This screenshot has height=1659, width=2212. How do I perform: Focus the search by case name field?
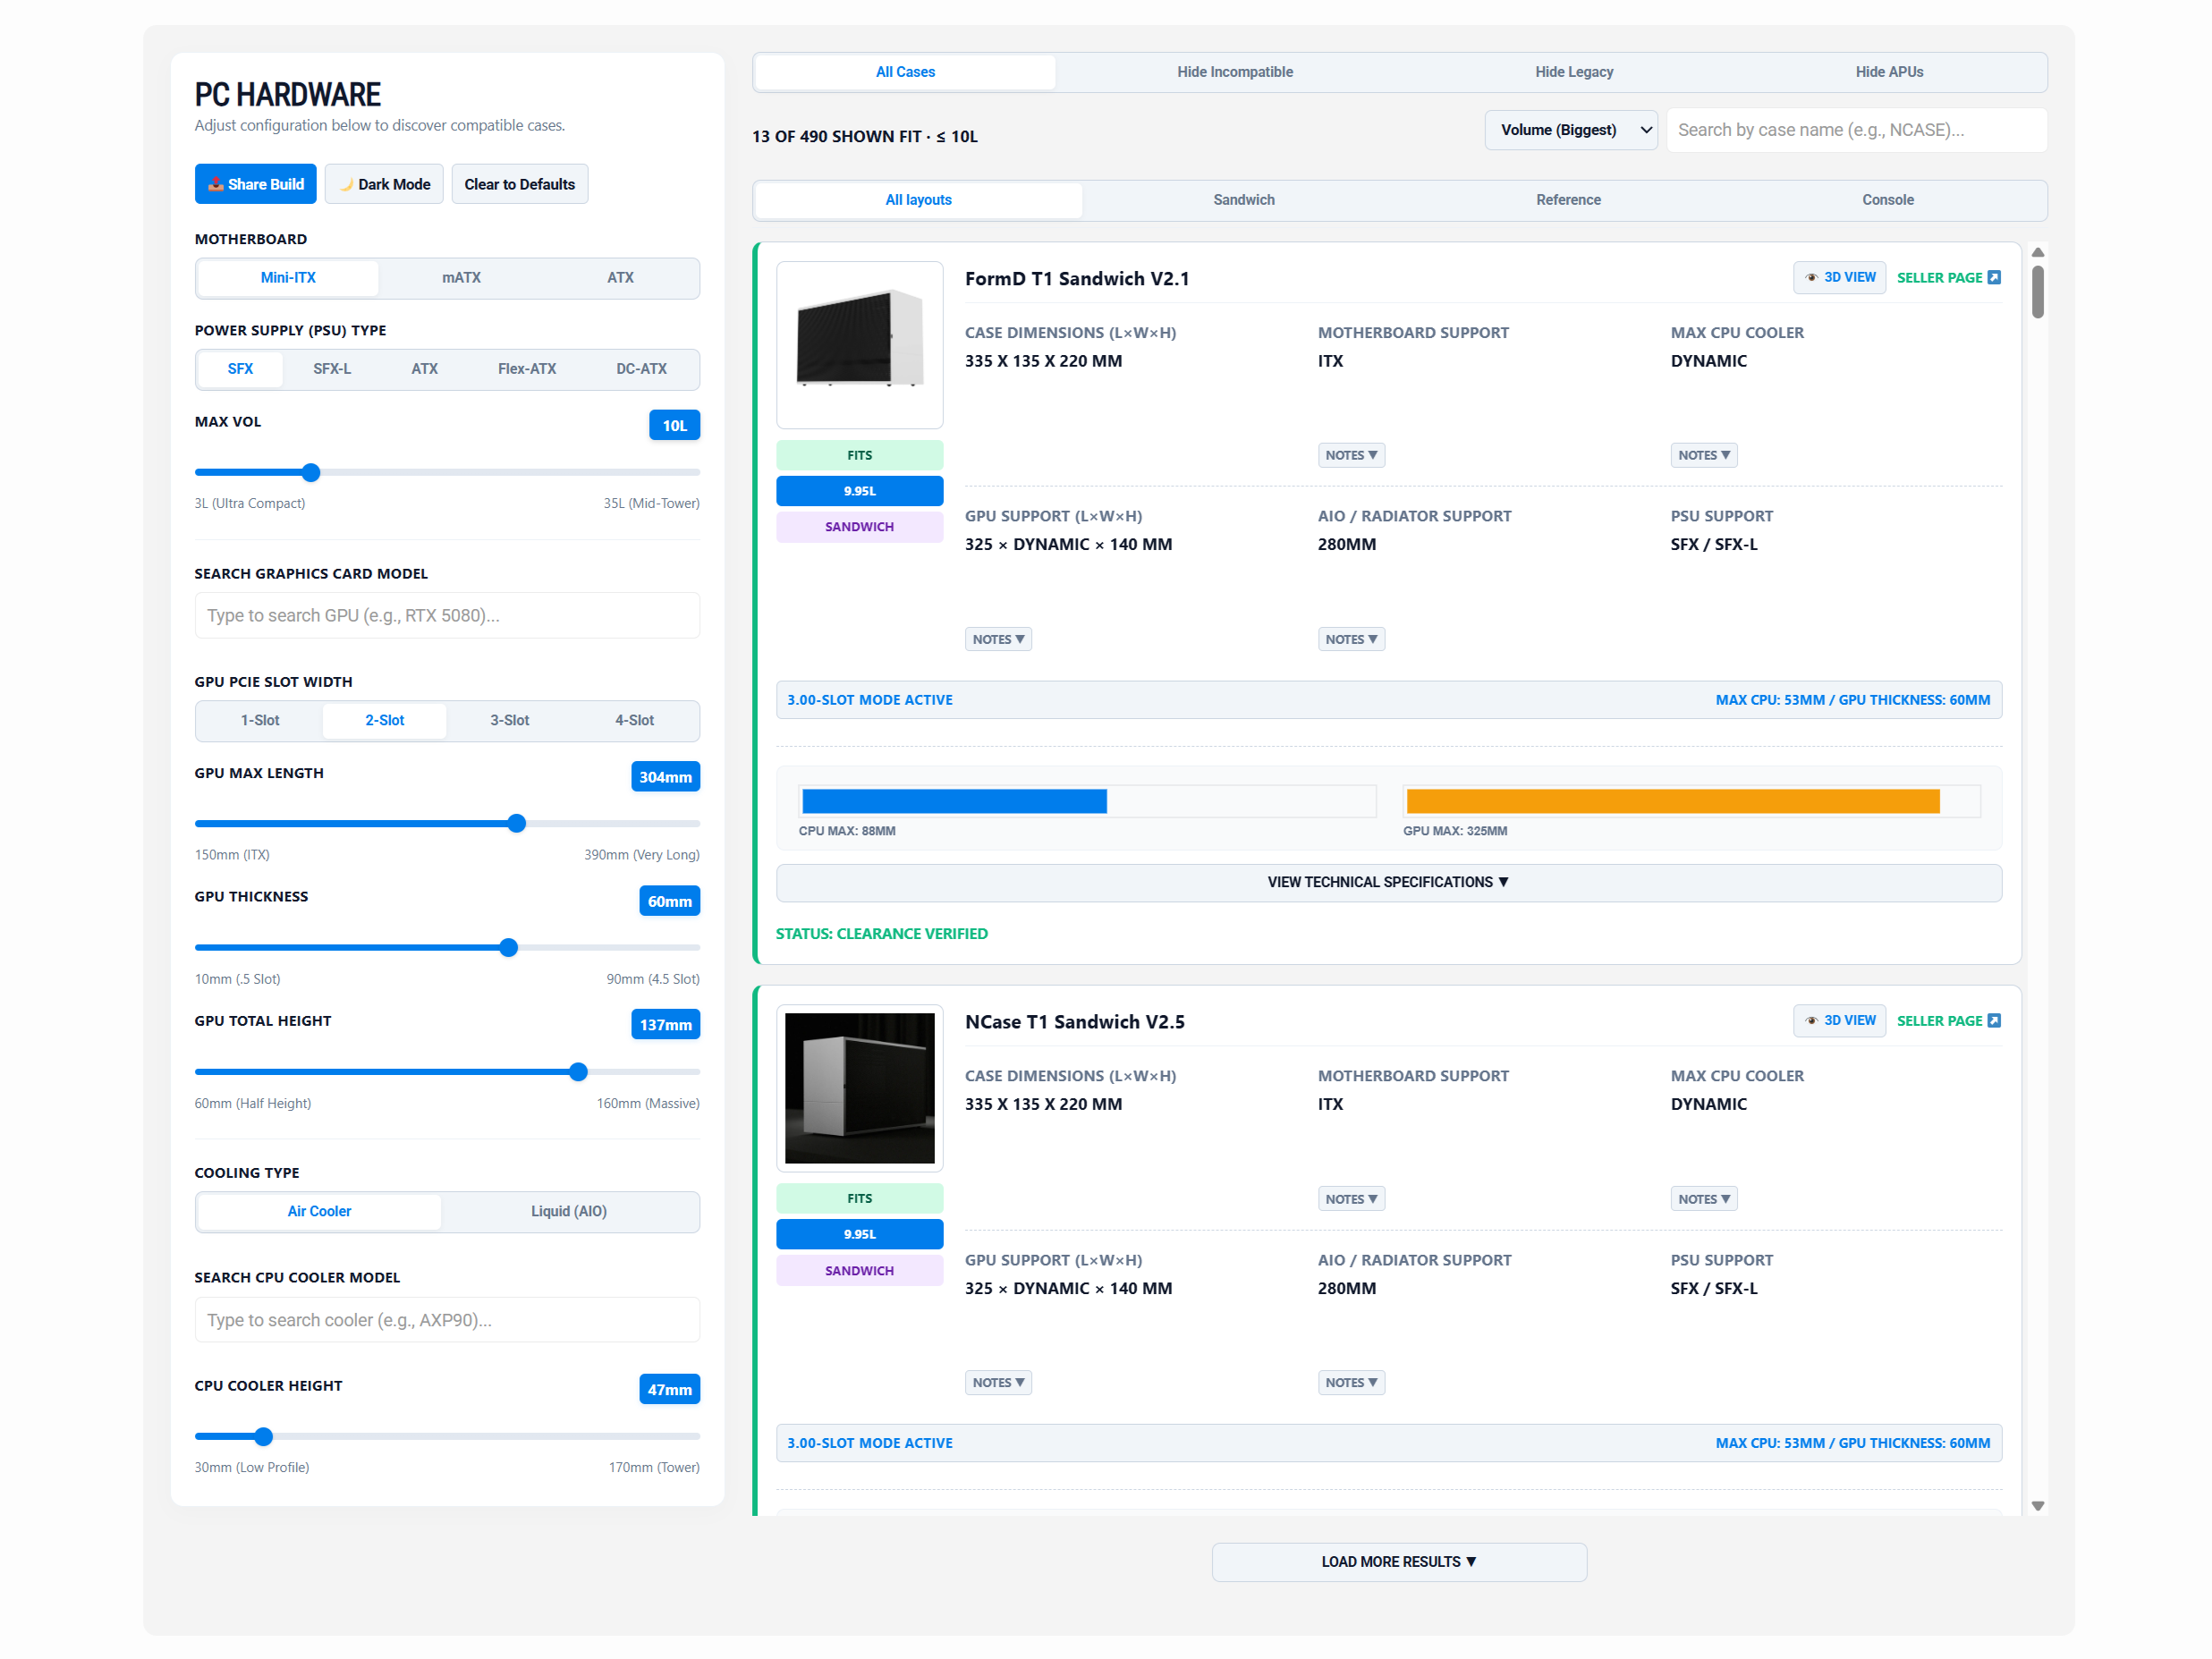tap(1856, 130)
